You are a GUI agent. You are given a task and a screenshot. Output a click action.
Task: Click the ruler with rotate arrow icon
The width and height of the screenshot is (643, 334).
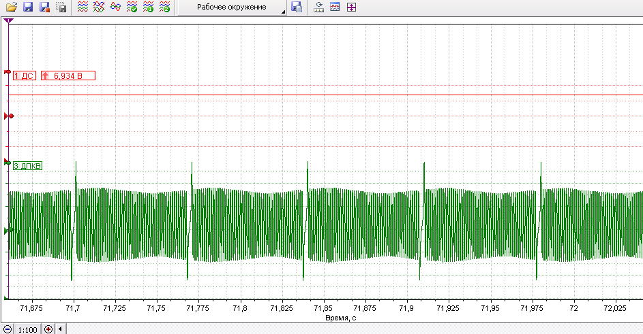[318, 7]
